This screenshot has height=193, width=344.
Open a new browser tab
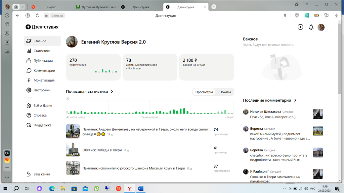(x=214, y=7)
